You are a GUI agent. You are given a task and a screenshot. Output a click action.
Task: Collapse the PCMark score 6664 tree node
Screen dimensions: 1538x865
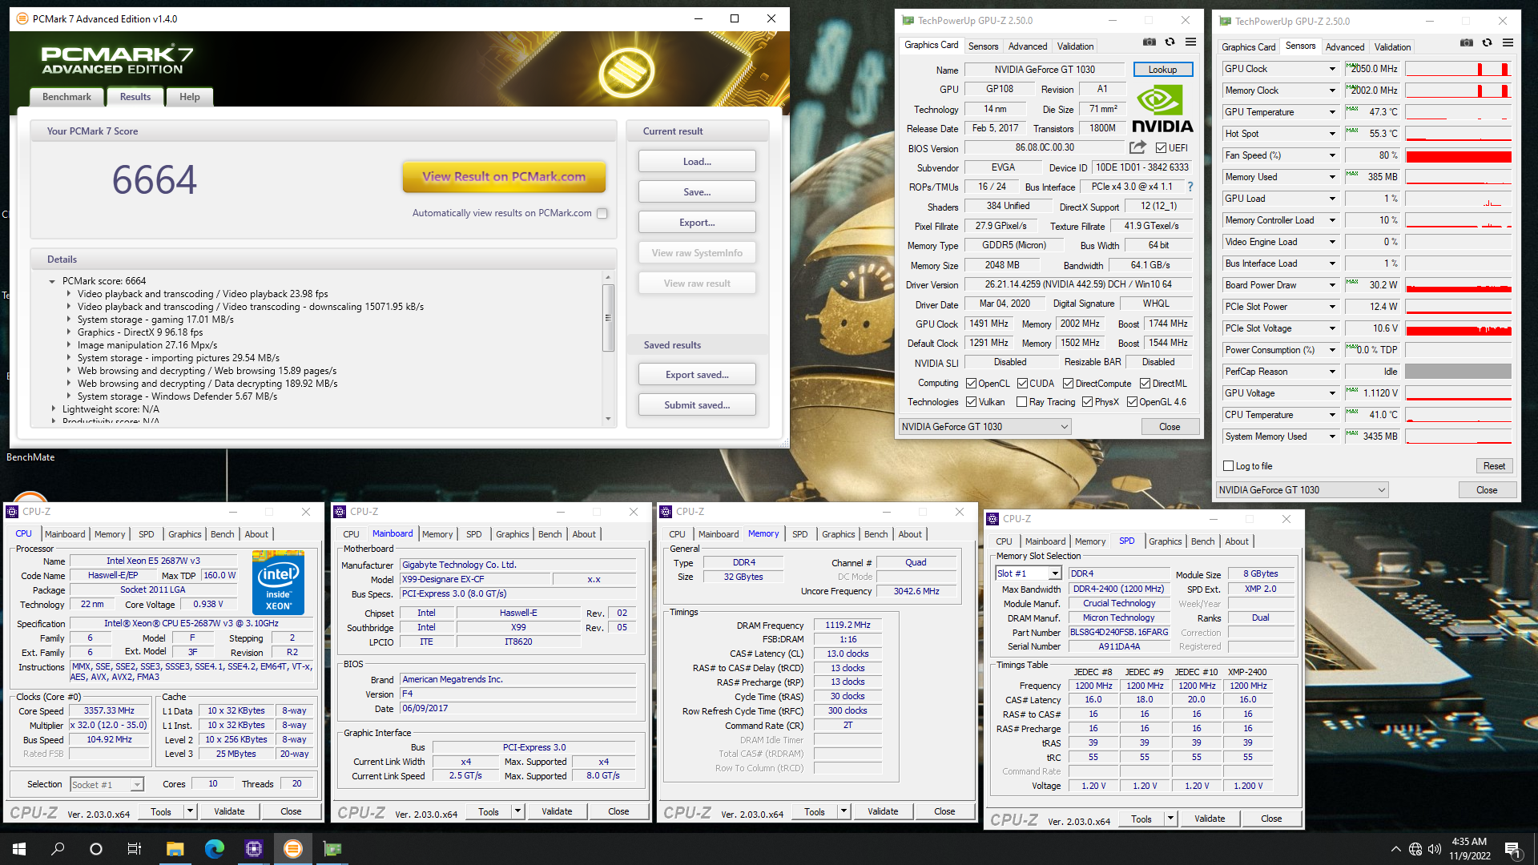click(x=52, y=281)
